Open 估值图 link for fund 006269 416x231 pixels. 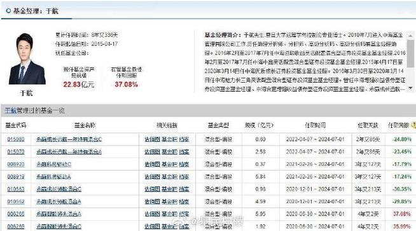point(152,227)
